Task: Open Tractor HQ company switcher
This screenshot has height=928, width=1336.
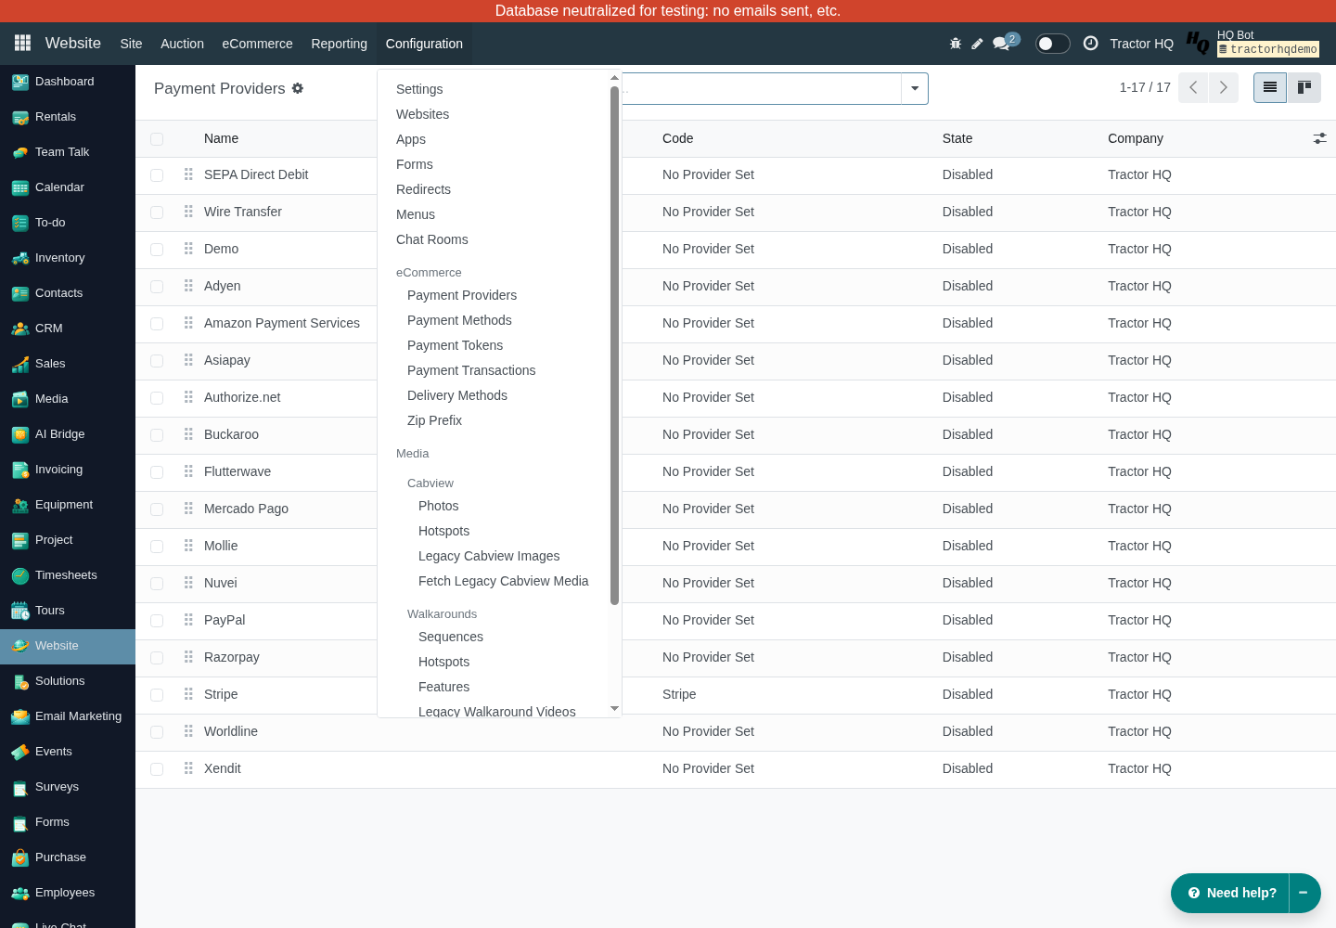Action: click(x=1141, y=44)
